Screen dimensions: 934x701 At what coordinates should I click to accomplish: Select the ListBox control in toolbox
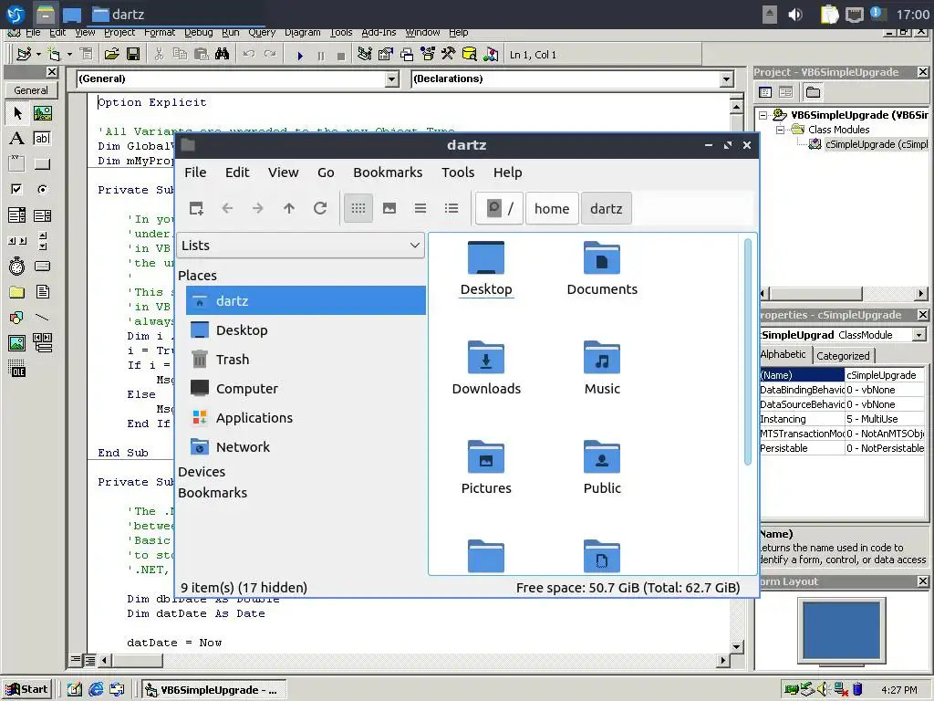tap(42, 215)
